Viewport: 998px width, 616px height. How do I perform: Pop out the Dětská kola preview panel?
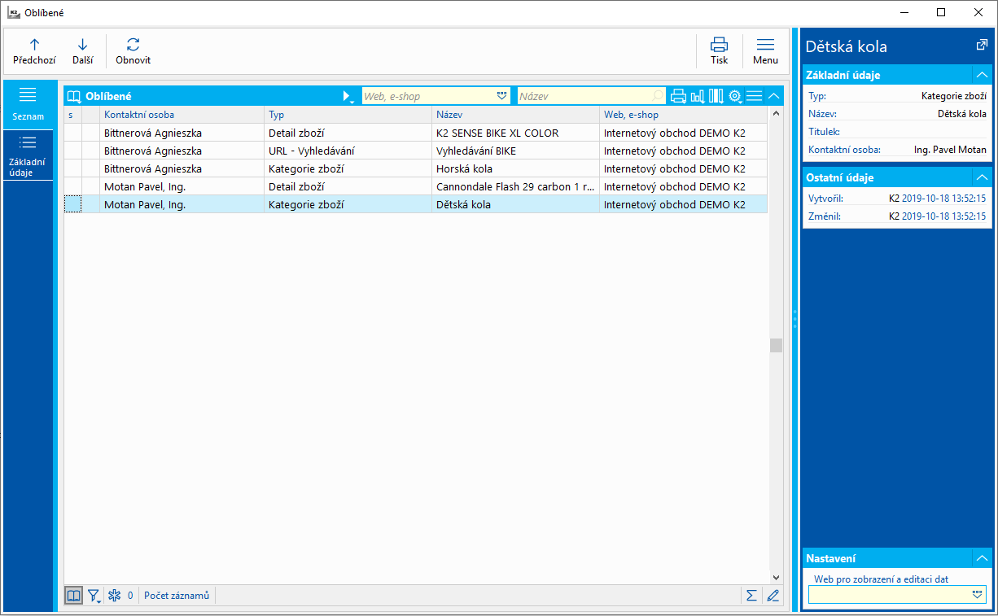[982, 46]
